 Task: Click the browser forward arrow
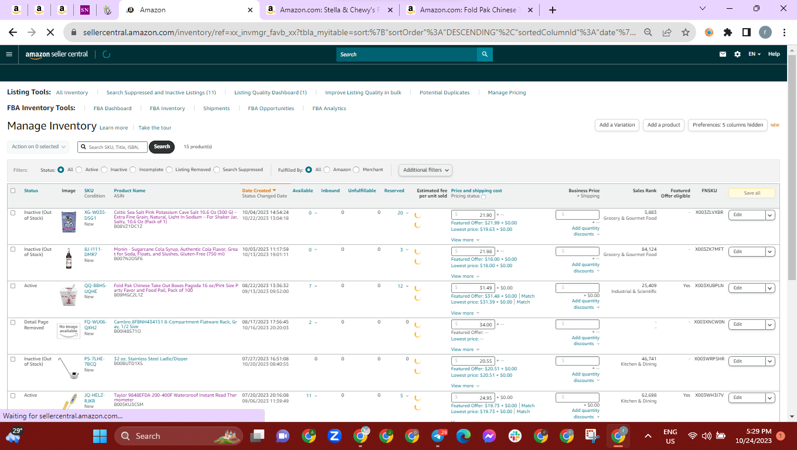[32, 32]
